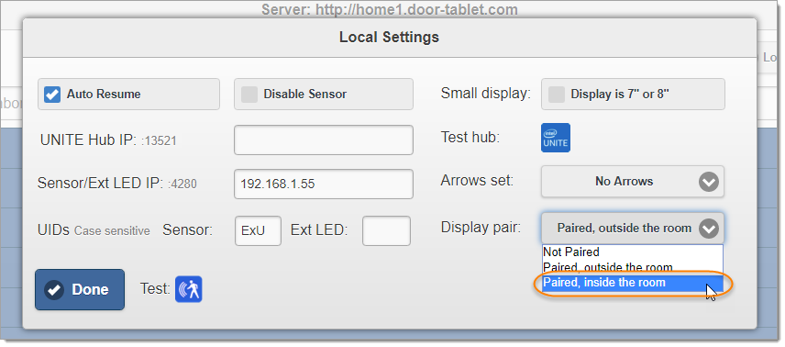Viewport: 785px width, 347px height.
Task: Click the Sensor/Ext LED IP field showing 192.168.1.55
Action: [x=324, y=184]
